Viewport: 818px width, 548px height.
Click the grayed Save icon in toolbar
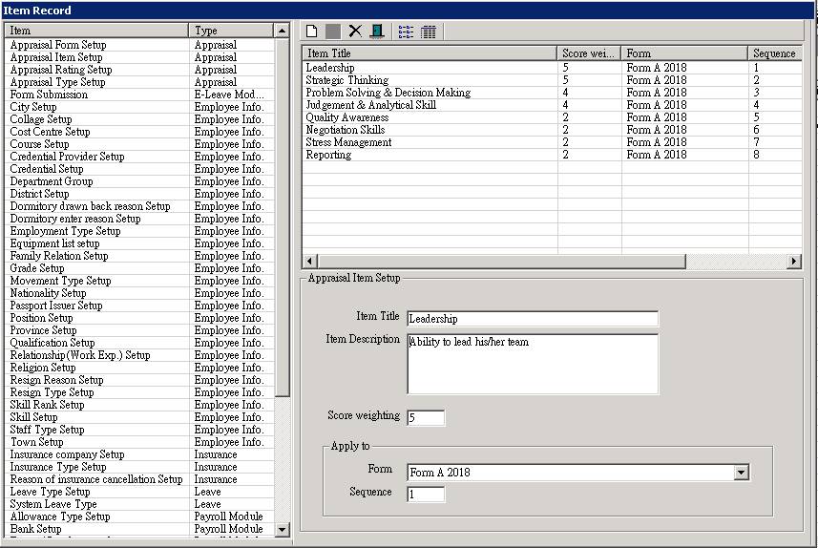[x=333, y=32]
